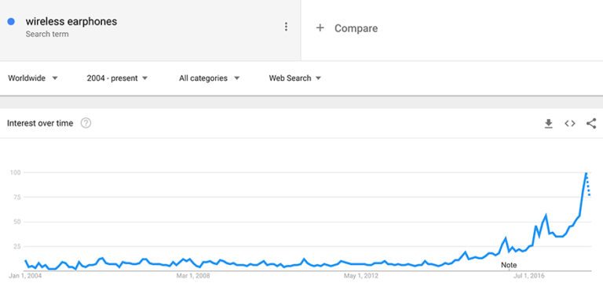
Task: Click the Mar 1, 2008 axis label
Action: point(193,276)
